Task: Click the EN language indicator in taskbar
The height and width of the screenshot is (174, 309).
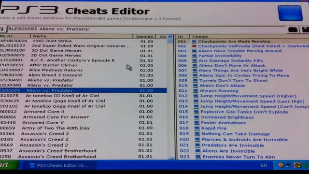Action: (x=264, y=165)
